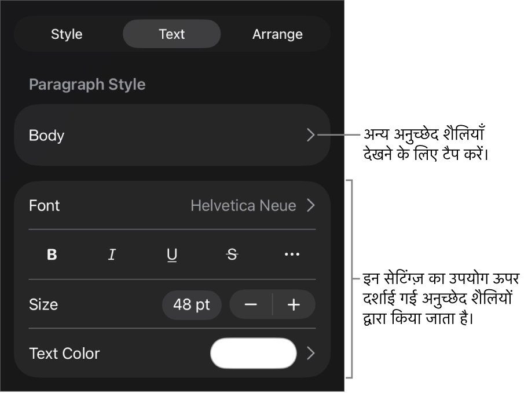Viewport: 528px width, 393px height.
Task: Click the white text color swatch
Action: point(254,354)
